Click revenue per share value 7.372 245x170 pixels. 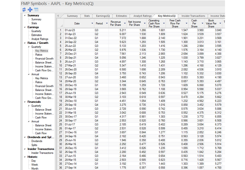[x=122, y=38]
